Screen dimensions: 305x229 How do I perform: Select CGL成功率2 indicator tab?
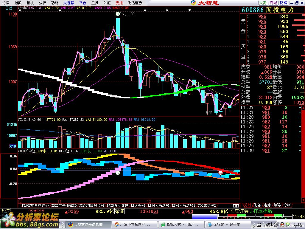[x=207, y=205]
